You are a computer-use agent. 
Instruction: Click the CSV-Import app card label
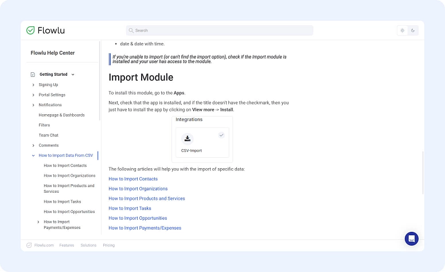click(x=192, y=150)
